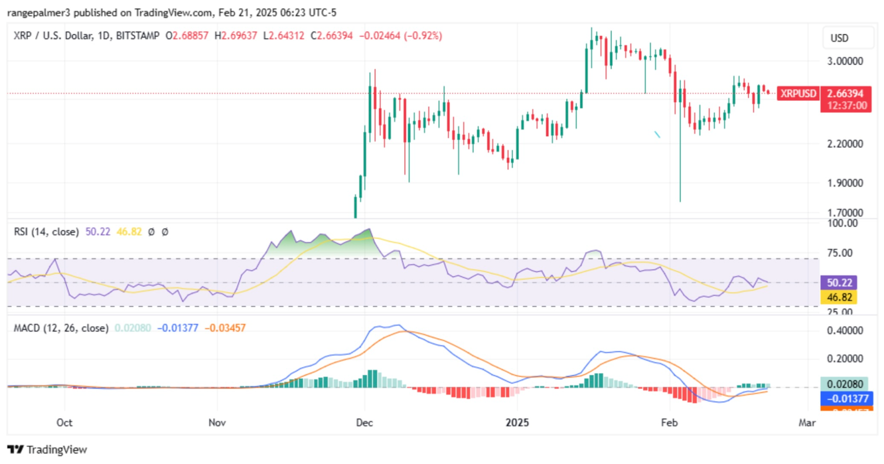Click the open value O2.68857
The width and height of the screenshot is (884, 464).
187,36
